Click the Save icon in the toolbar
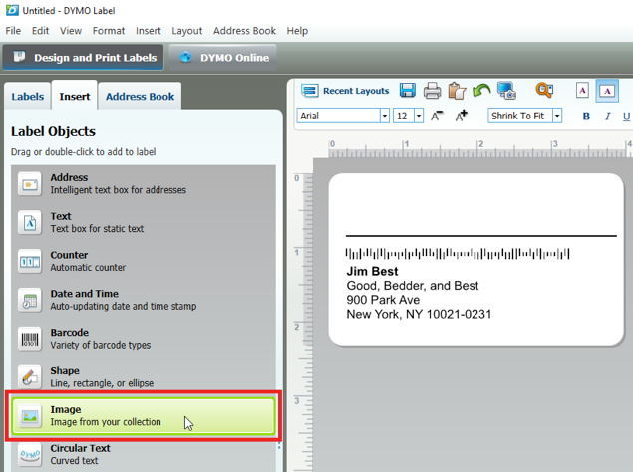 tap(408, 91)
